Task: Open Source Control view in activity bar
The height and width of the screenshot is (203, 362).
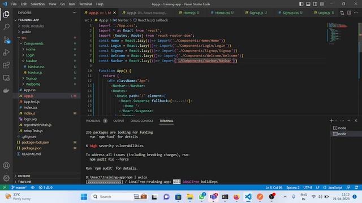Action: (x=6, y=40)
